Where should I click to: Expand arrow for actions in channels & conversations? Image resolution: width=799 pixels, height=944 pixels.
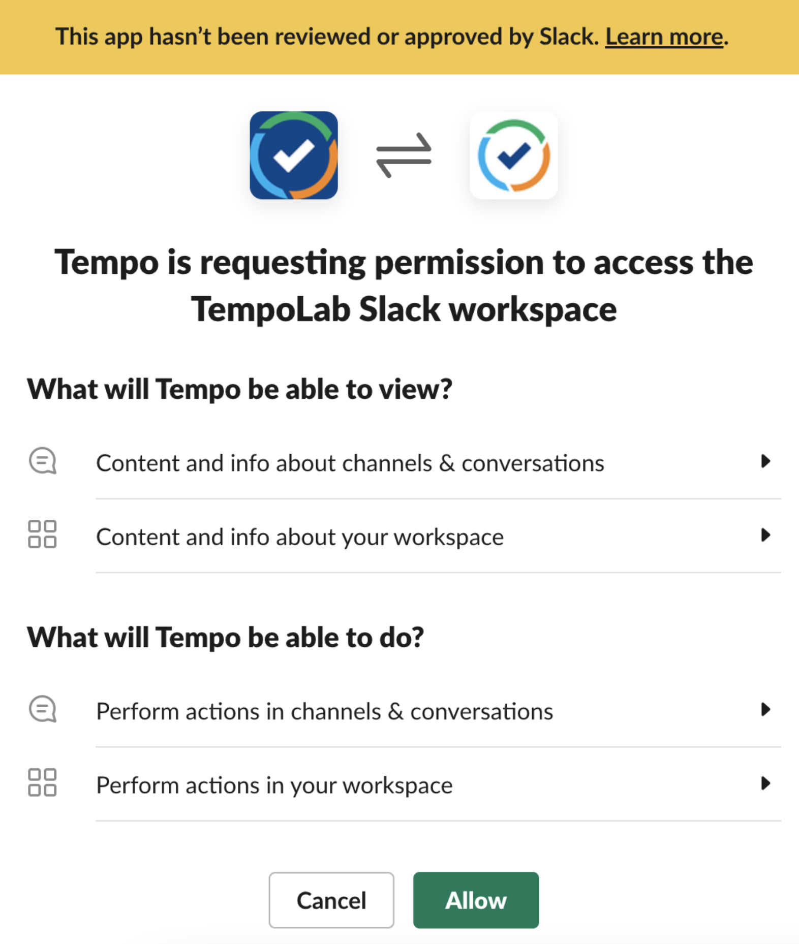(765, 709)
